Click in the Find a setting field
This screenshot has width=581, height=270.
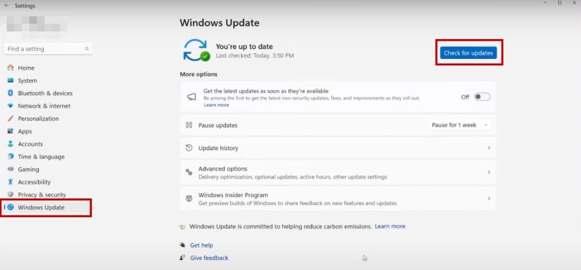pyautogui.click(x=48, y=49)
